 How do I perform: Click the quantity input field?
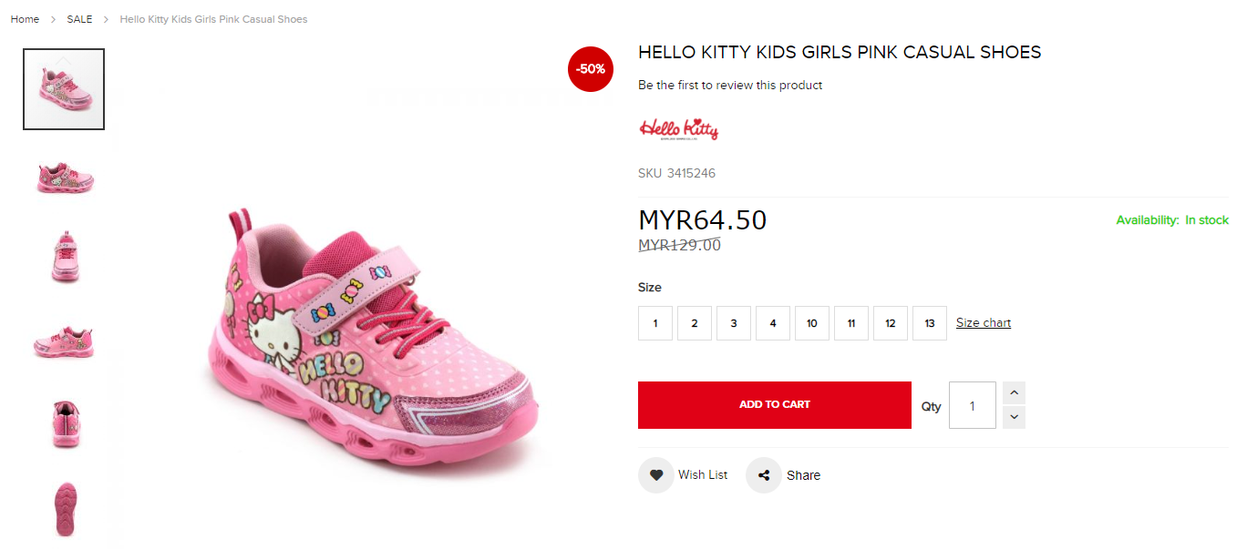coord(972,405)
